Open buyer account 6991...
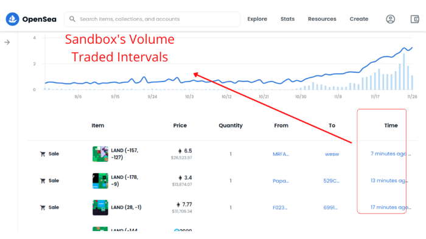The width and height of the screenshot is (426, 239). 330,208
